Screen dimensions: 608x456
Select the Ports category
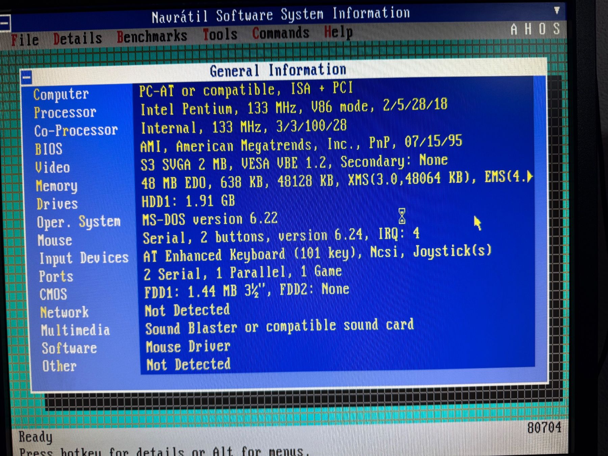pyautogui.click(x=56, y=276)
